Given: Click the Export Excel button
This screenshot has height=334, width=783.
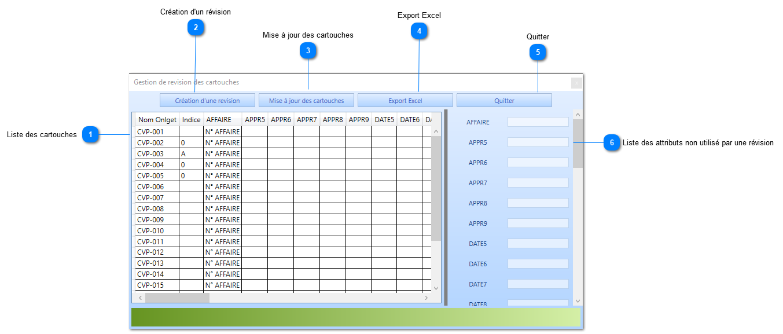Looking at the screenshot, I should 405,100.
